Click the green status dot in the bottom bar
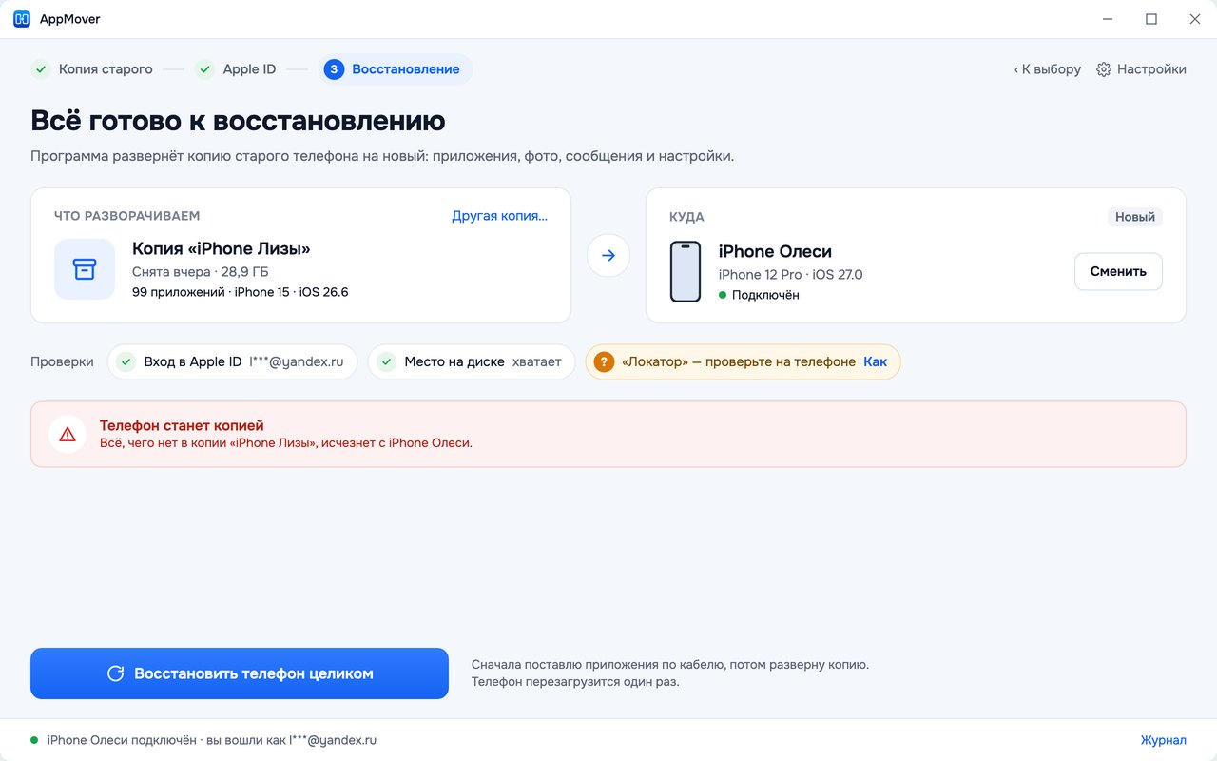1217x761 pixels. click(34, 740)
